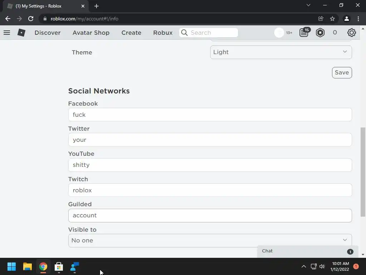Open new tab with plus button
The image size is (366, 275).
[97, 6]
